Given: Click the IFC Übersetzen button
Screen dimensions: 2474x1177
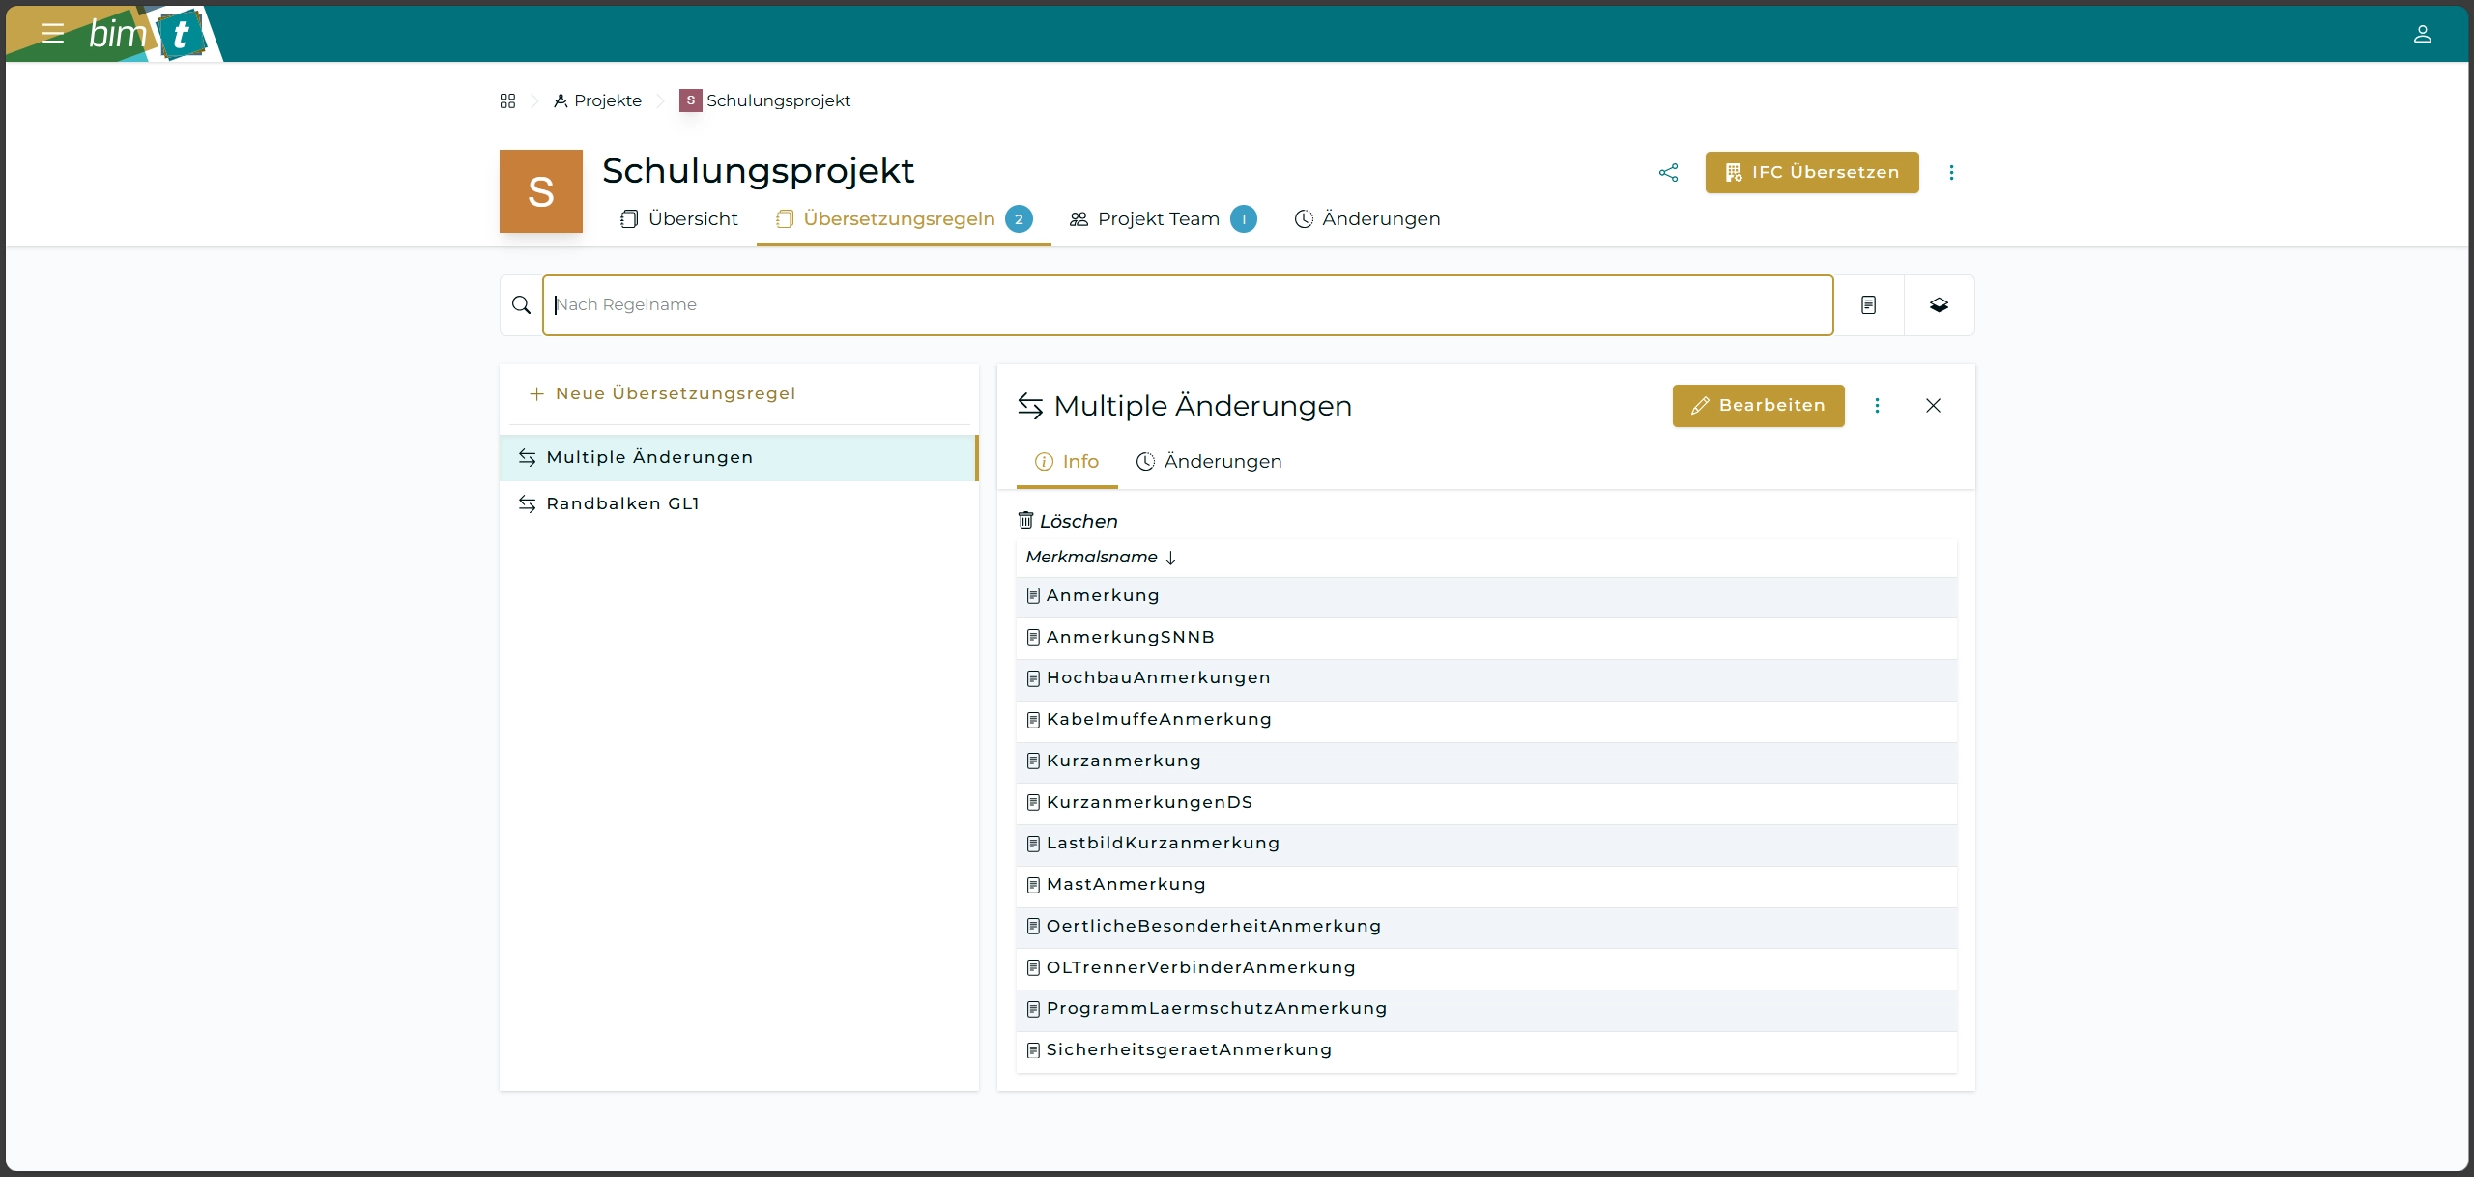Looking at the screenshot, I should pyautogui.click(x=1811, y=172).
